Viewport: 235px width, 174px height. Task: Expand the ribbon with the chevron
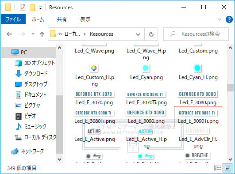click(x=220, y=19)
